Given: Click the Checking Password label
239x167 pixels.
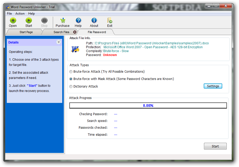Looking at the screenshot, I should pos(93,114).
